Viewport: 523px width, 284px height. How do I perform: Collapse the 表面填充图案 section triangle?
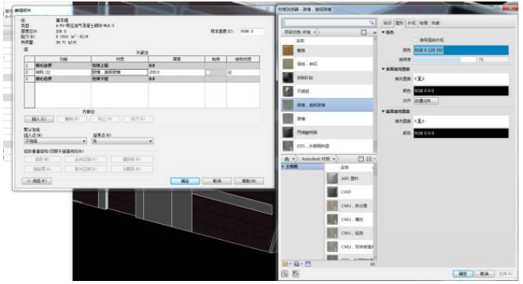click(383, 69)
